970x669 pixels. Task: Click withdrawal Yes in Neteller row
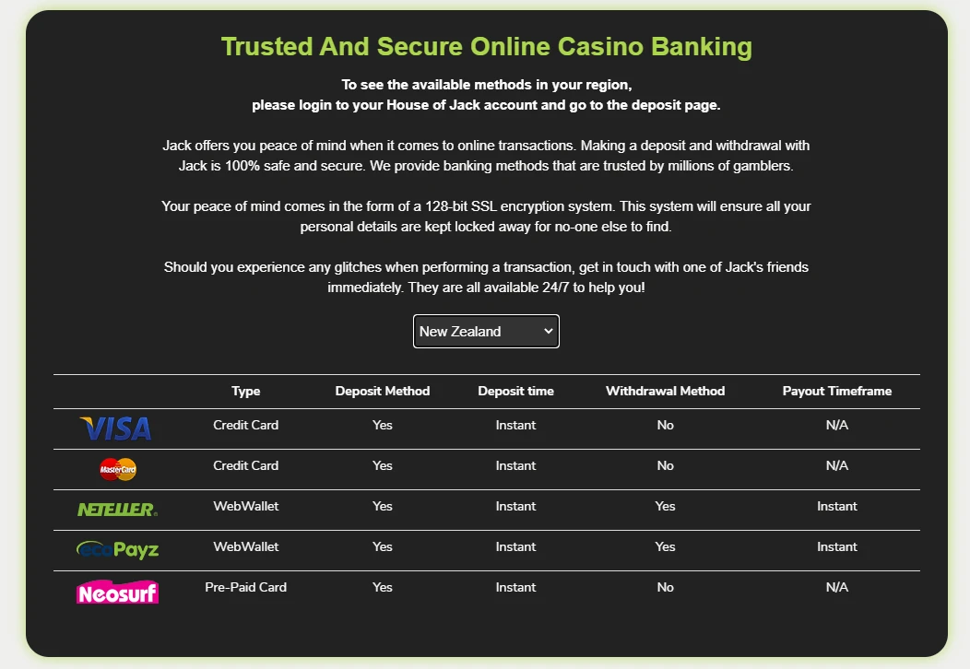click(666, 506)
